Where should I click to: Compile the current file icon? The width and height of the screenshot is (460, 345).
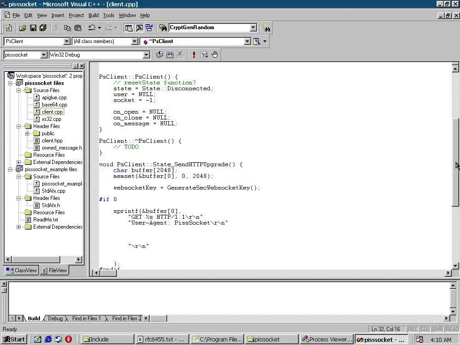(159, 54)
